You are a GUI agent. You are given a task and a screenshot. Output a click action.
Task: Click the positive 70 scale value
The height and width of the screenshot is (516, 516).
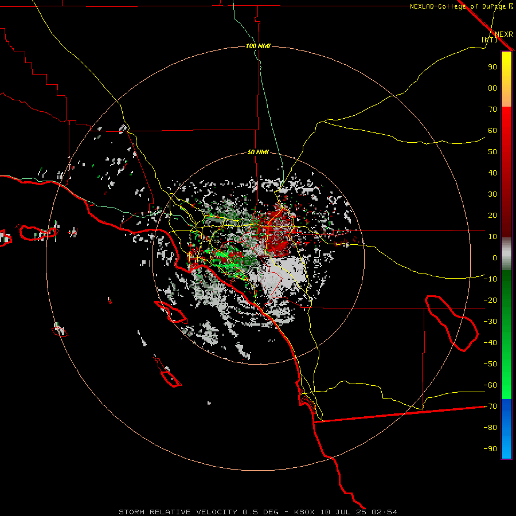pyautogui.click(x=492, y=110)
